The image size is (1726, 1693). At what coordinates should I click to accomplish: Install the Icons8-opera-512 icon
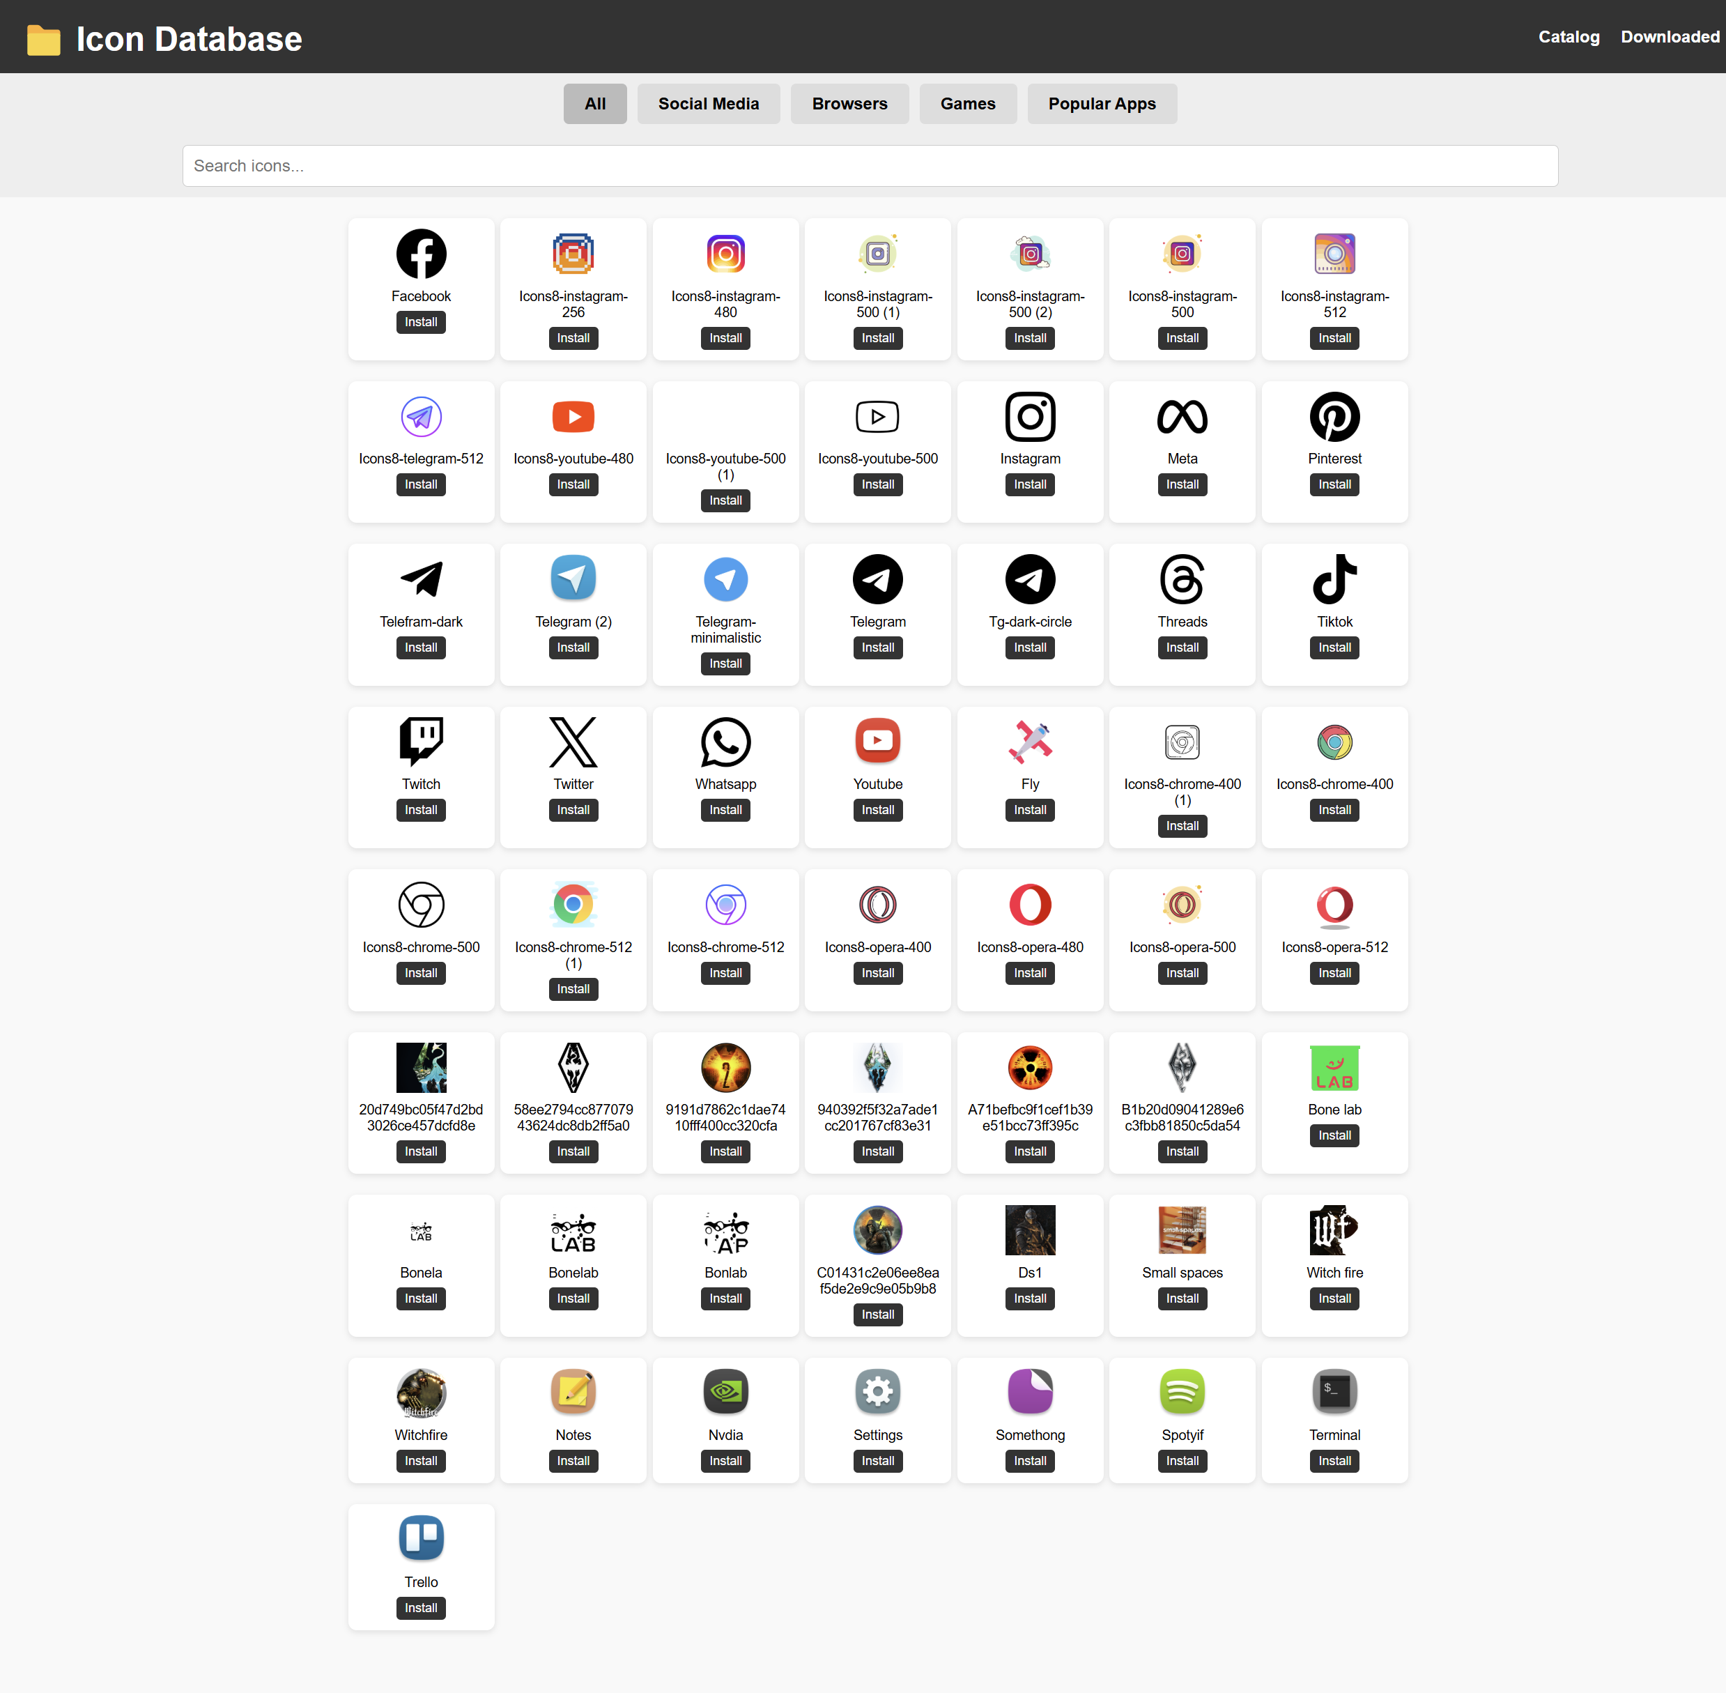pos(1334,973)
